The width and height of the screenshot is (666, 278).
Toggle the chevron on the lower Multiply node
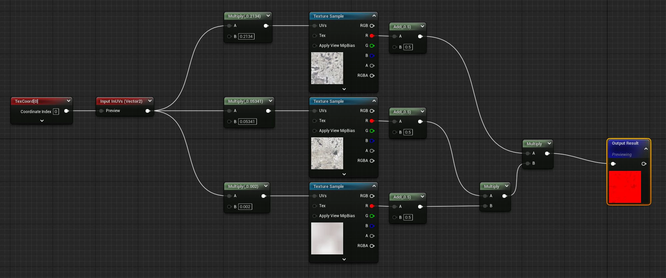tap(507, 186)
